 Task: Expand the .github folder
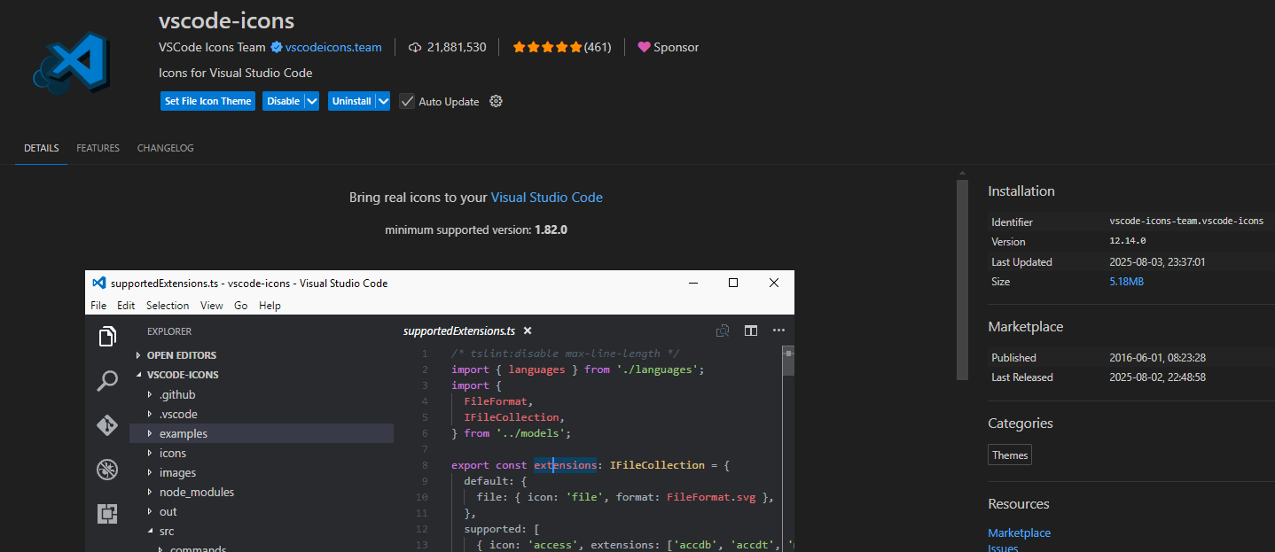[x=150, y=394]
